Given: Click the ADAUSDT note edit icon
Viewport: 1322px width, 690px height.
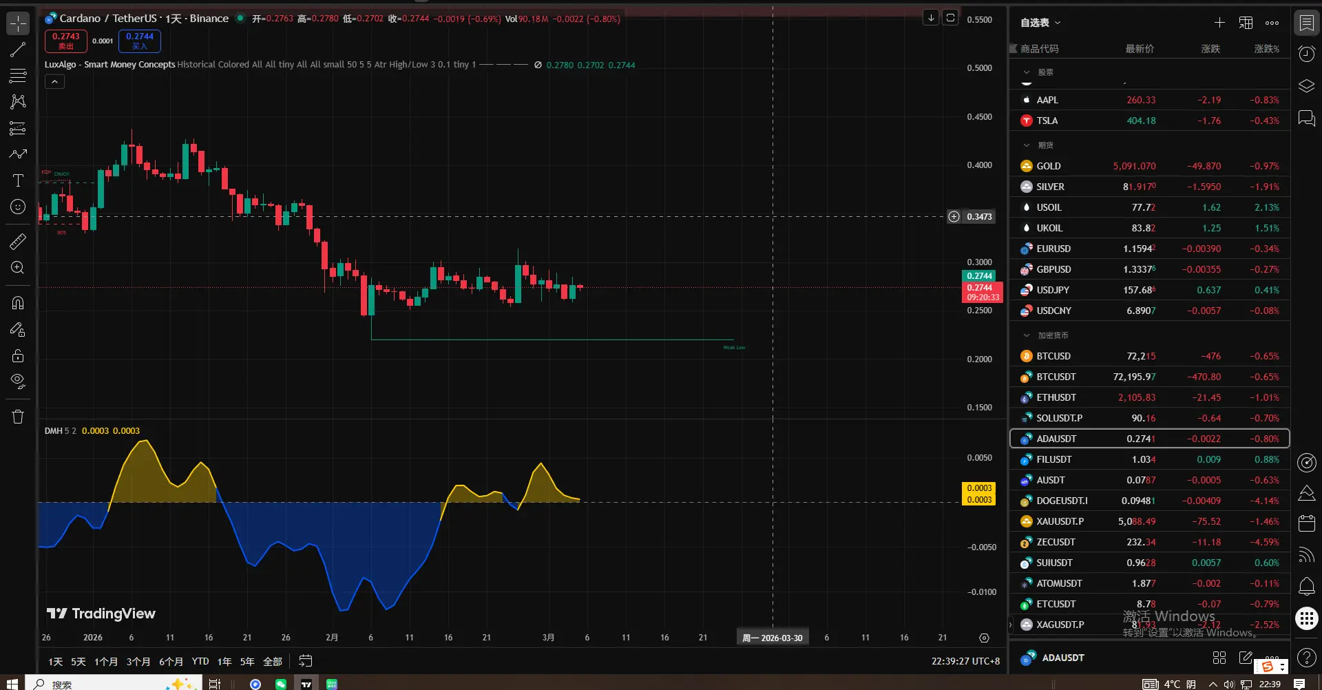Looking at the screenshot, I should click(1246, 658).
